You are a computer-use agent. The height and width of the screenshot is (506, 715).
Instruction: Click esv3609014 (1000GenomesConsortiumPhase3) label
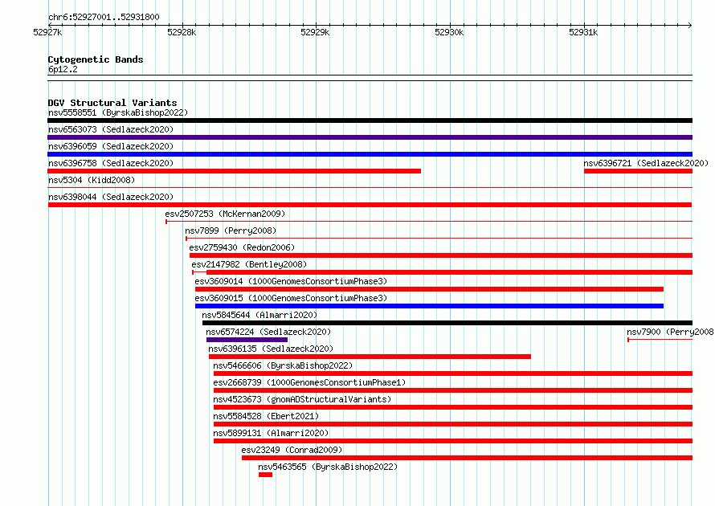(x=291, y=281)
